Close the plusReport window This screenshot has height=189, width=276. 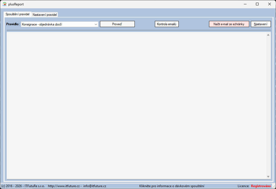tap(270, 4)
